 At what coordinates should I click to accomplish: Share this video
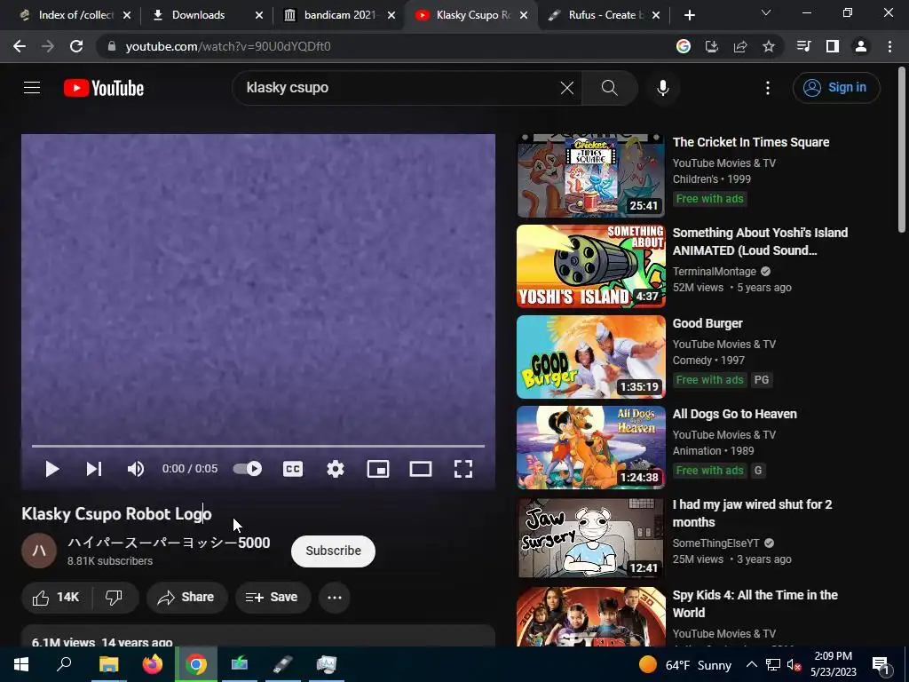click(x=186, y=598)
